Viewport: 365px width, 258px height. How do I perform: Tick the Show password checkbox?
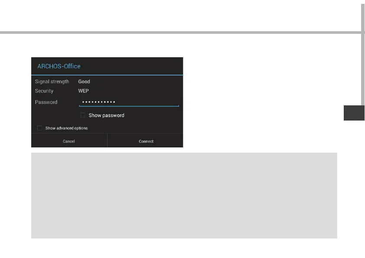83,115
